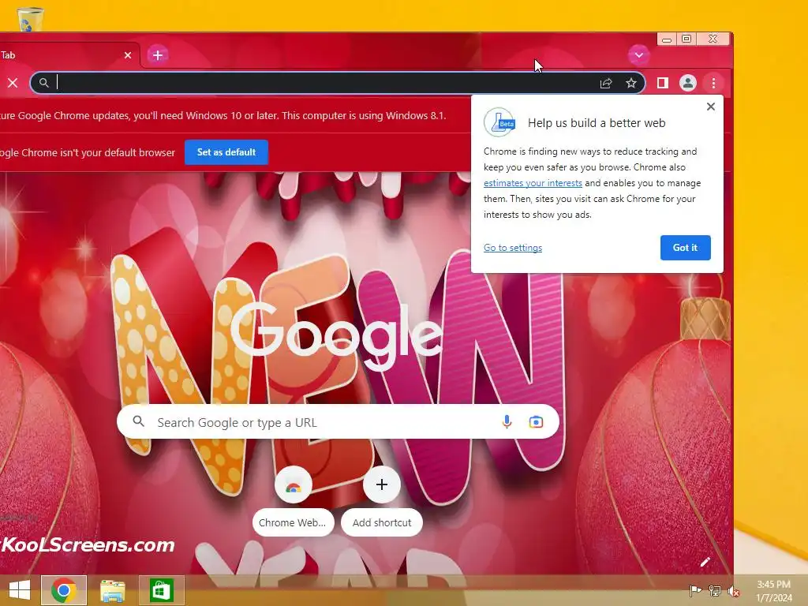The width and height of the screenshot is (808, 606).
Task: Open the tab search dropdown arrow
Action: (638, 55)
